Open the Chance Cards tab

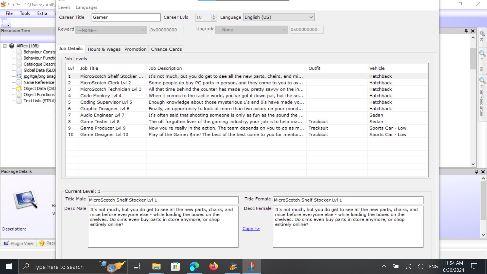(166, 49)
